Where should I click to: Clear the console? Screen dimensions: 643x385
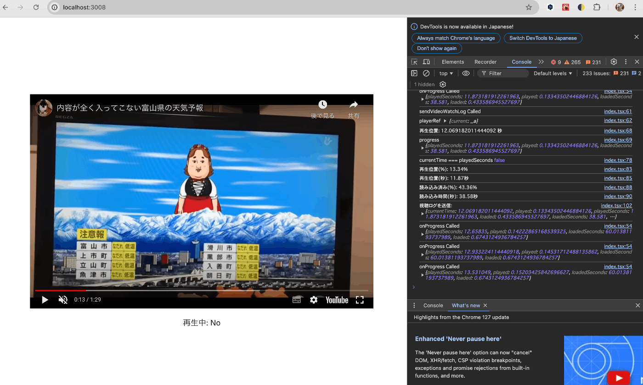(x=426, y=73)
